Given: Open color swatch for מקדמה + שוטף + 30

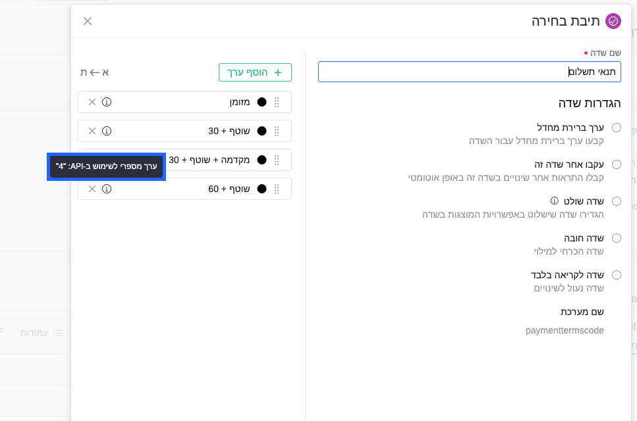Looking at the screenshot, I should [x=262, y=161].
